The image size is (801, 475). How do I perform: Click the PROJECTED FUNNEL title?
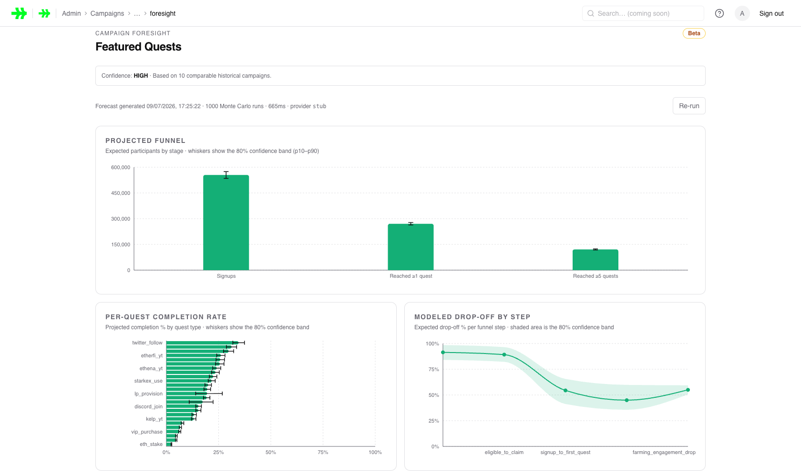(145, 141)
